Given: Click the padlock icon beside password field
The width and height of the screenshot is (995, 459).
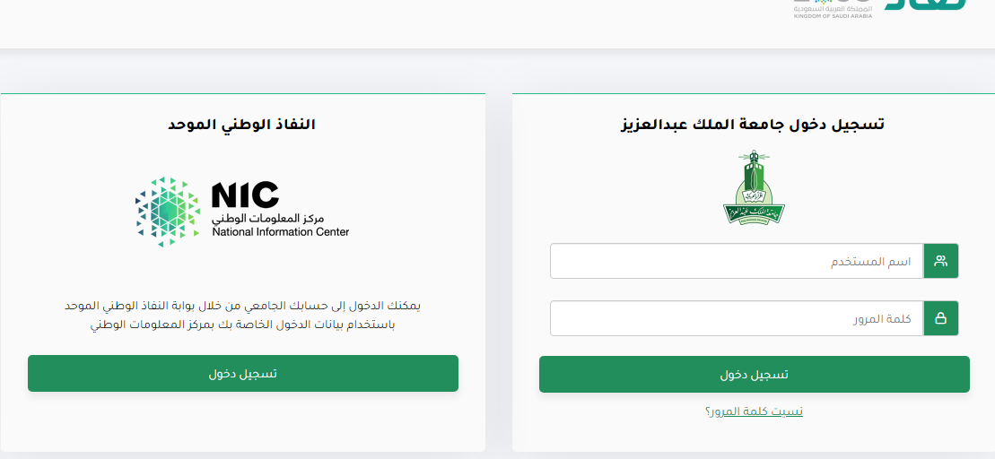Looking at the screenshot, I should click(941, 318).
